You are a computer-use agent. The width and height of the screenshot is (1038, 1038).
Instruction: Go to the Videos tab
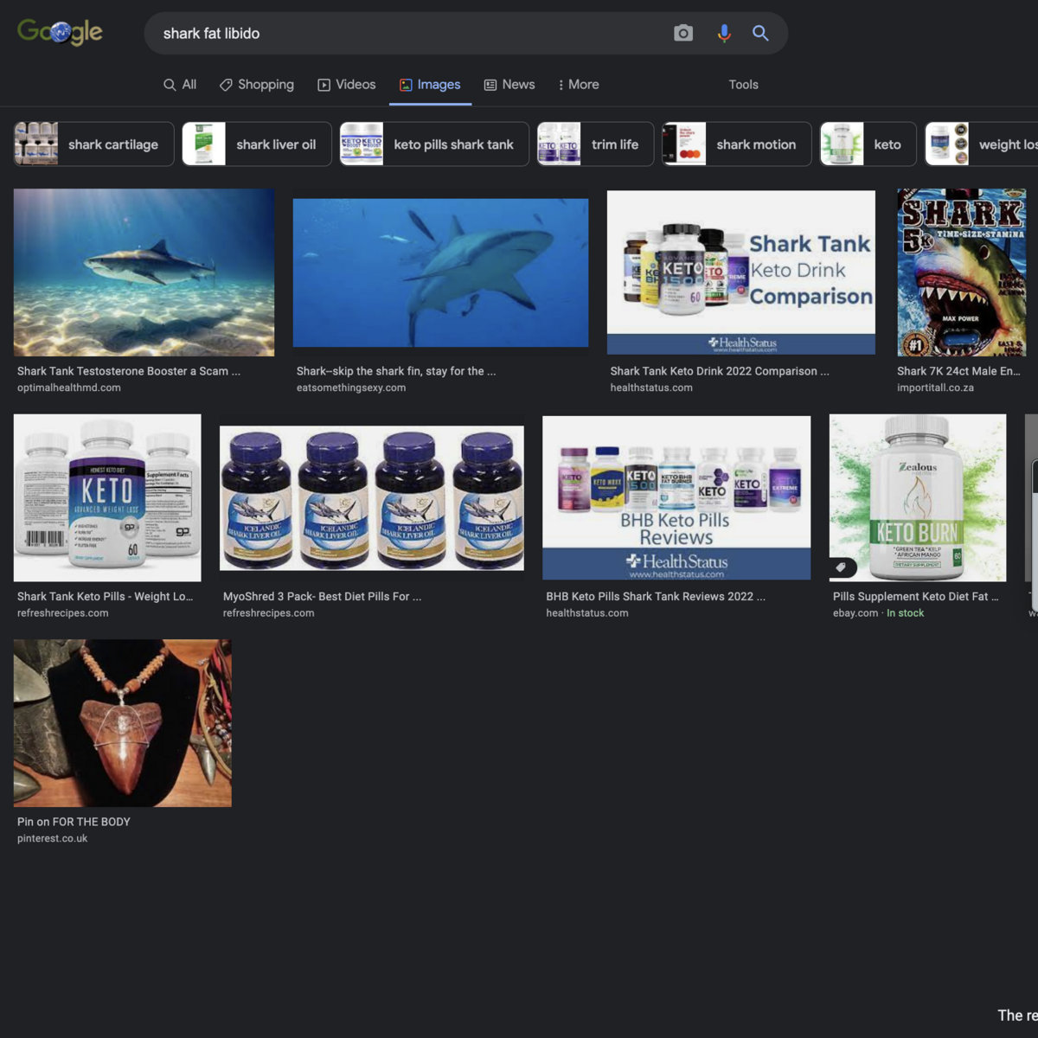347,85
